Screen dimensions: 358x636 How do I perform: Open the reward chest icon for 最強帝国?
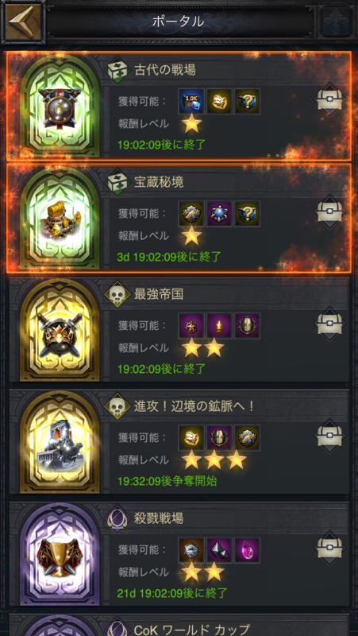point(329,324)
